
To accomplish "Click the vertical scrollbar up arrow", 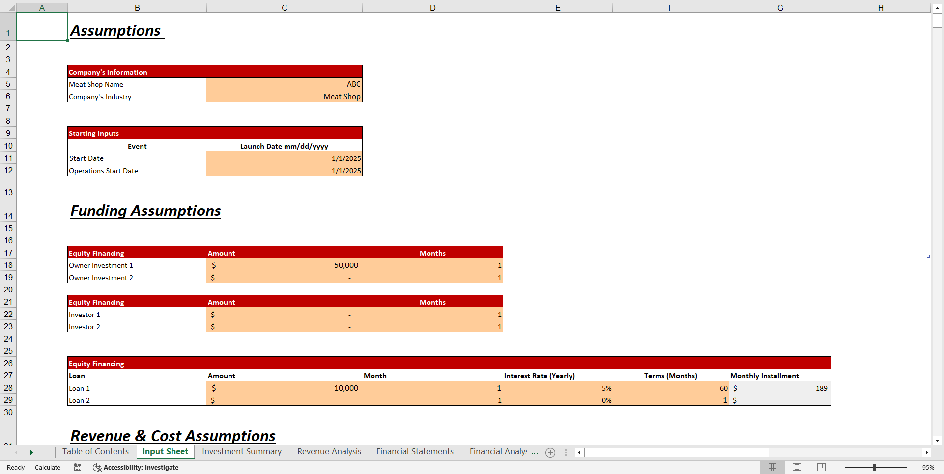I will (x=938, y=8).
